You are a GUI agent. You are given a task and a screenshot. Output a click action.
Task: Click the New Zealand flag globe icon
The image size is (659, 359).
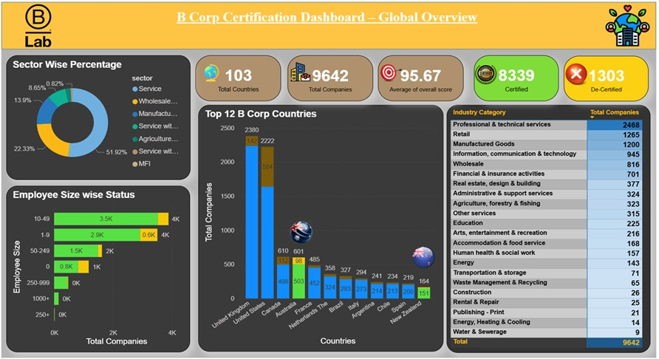point(423,256)
